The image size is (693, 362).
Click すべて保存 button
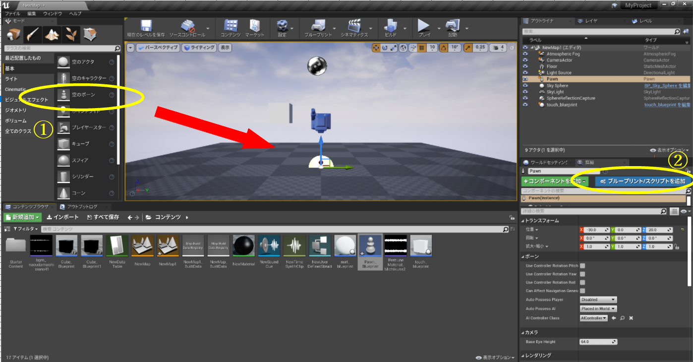(103, 217)
